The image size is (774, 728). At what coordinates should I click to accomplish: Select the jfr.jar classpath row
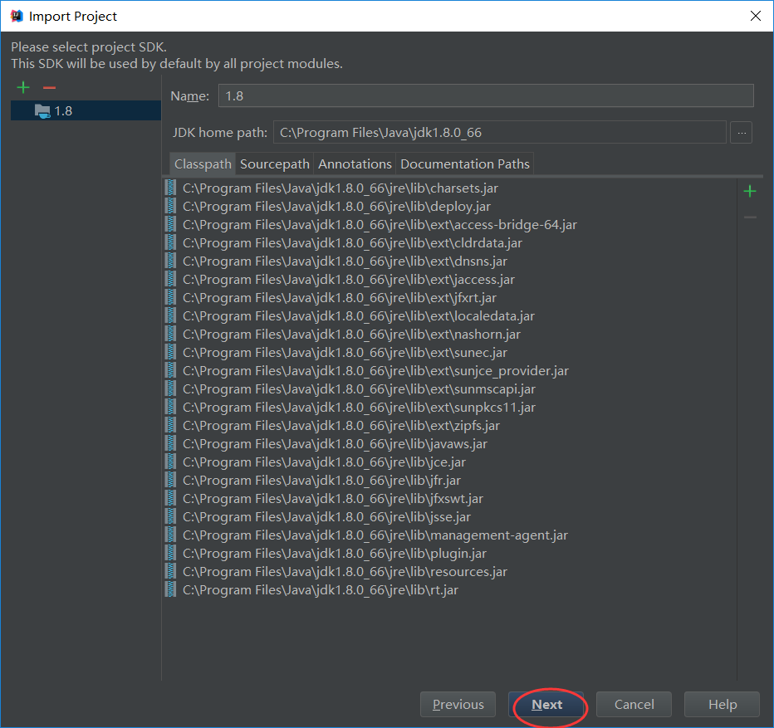[x=450, y=481]
